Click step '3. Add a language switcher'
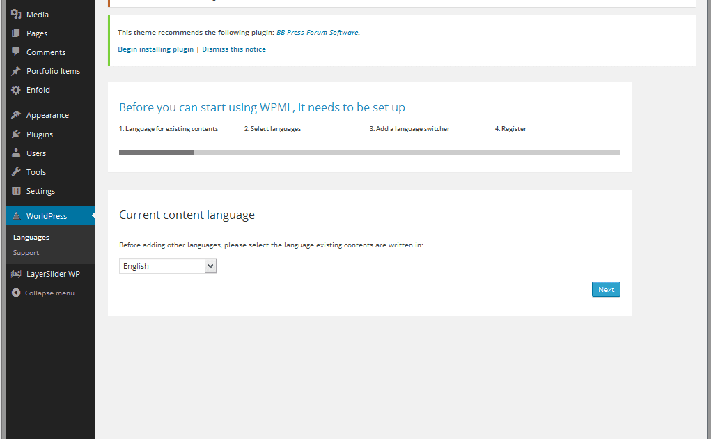This screenshot has height=439, width=711. 409,129
